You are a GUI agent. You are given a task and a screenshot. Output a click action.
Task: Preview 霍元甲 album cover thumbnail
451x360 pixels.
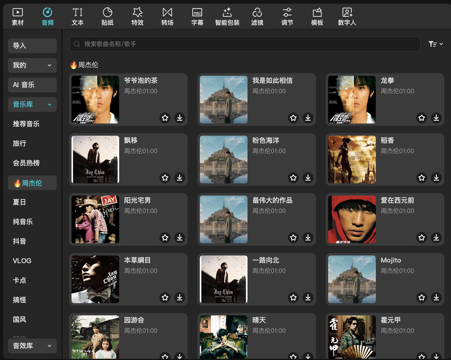pyautogui.click(x=352, y=337)
